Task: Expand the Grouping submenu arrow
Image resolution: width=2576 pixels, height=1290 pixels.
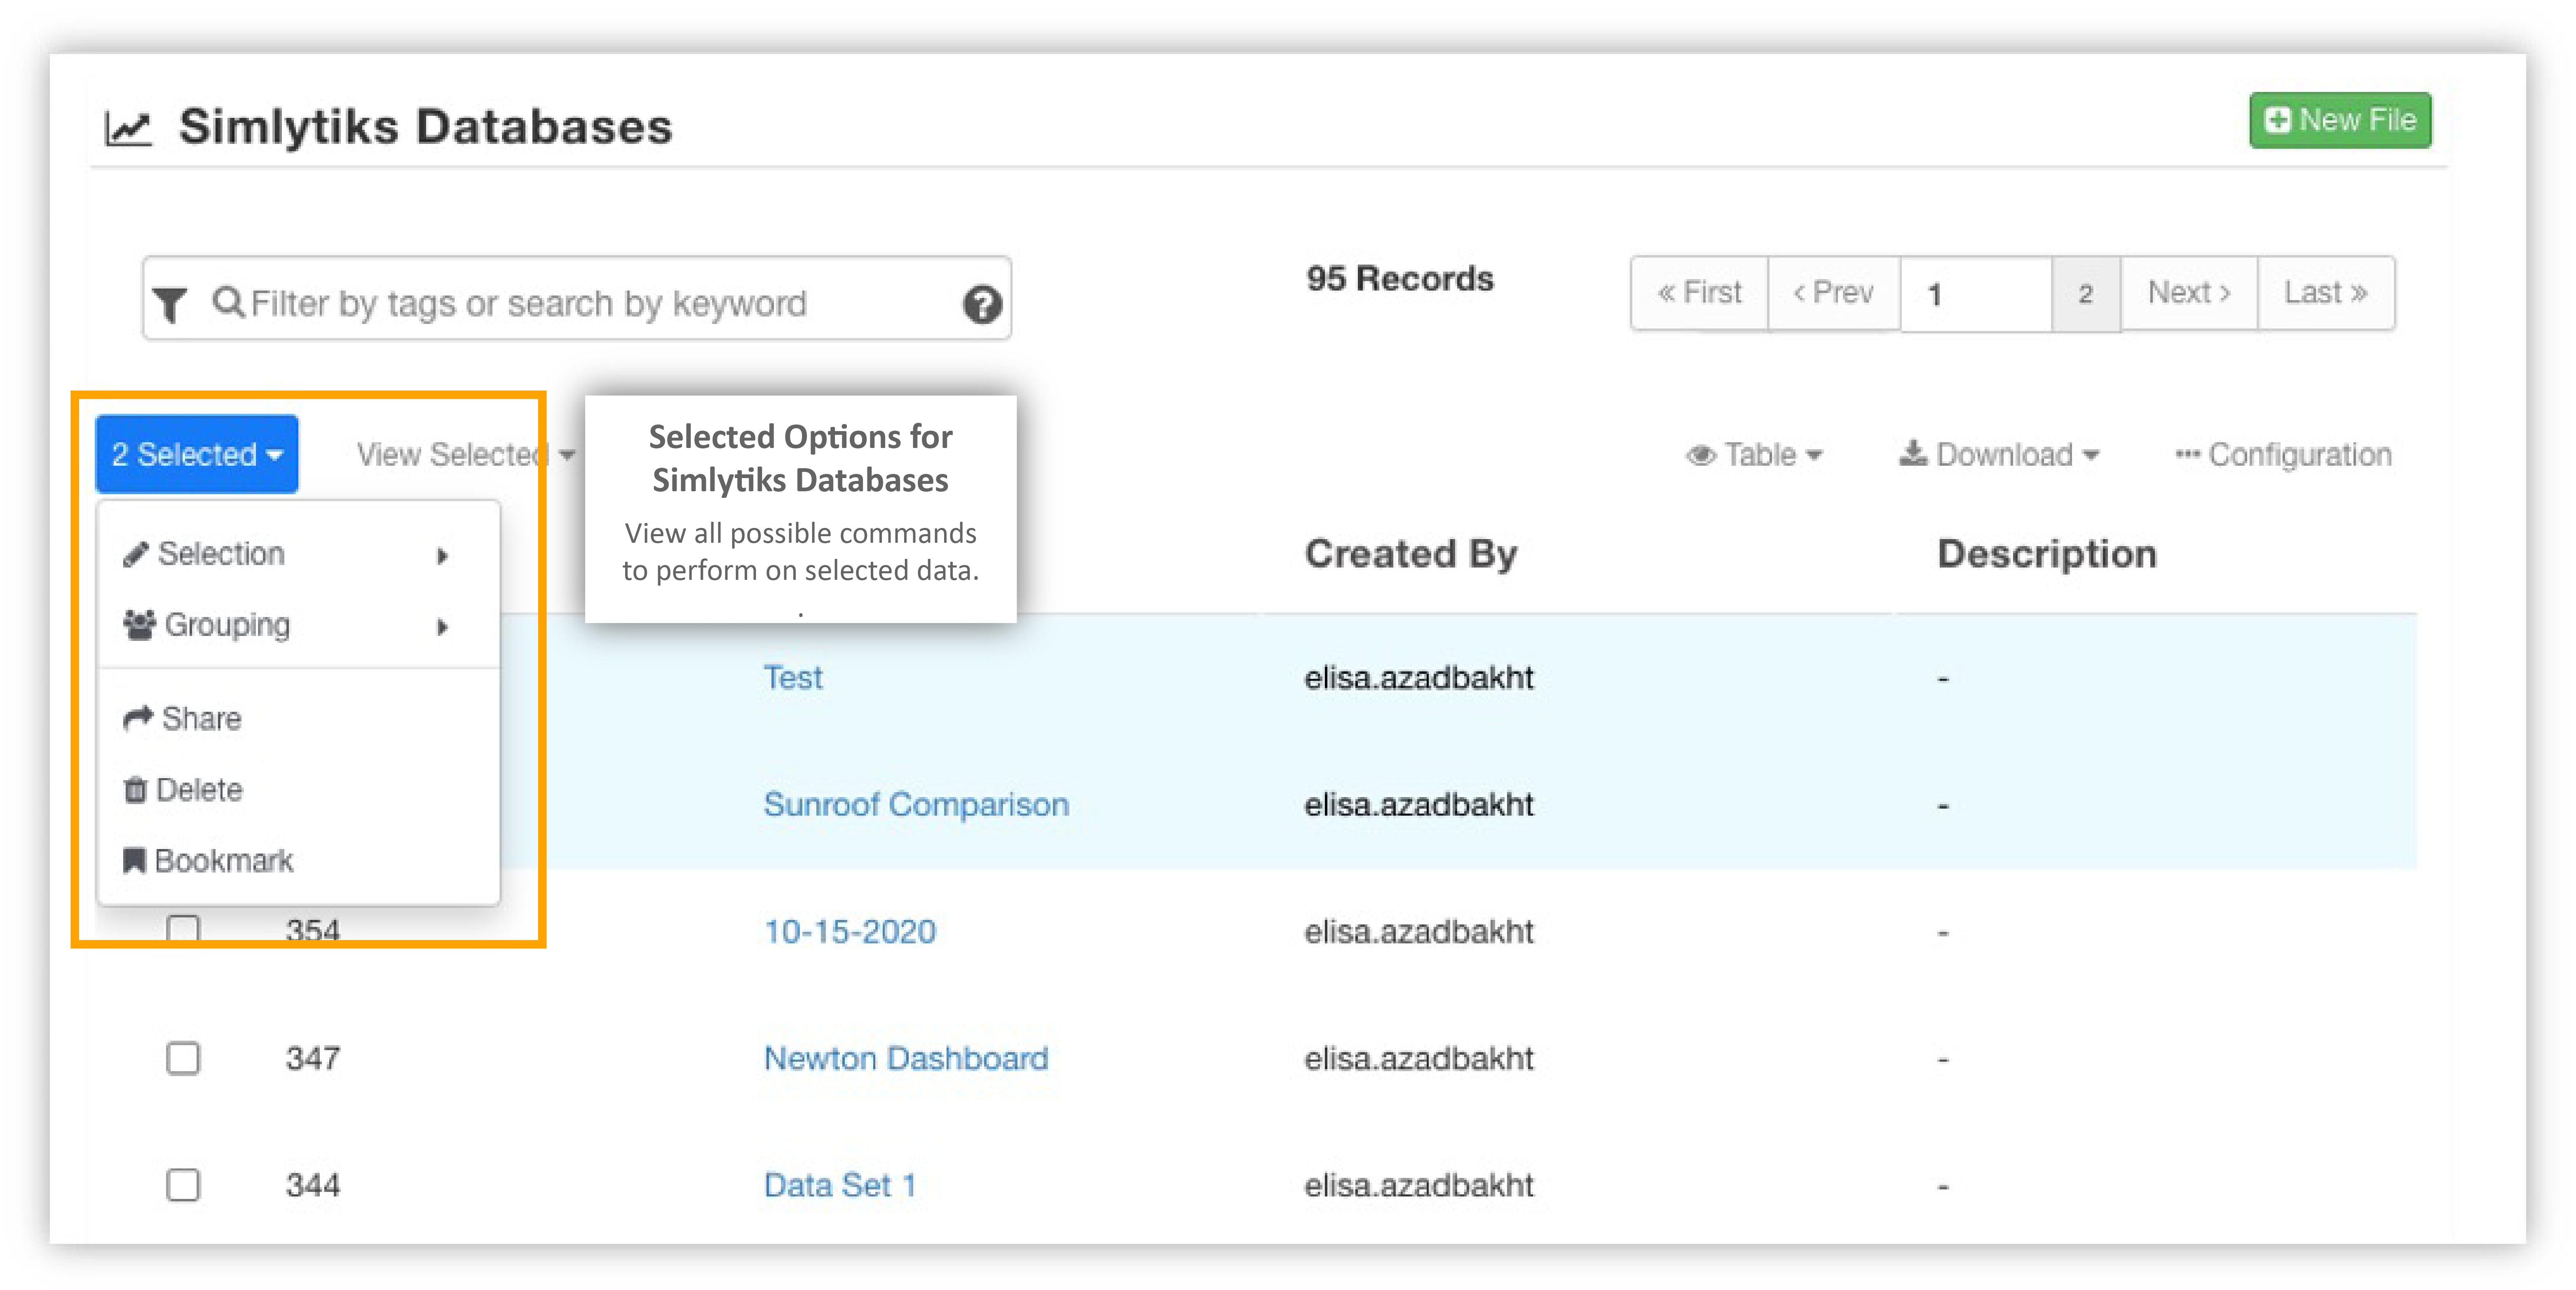Action: 442,627
